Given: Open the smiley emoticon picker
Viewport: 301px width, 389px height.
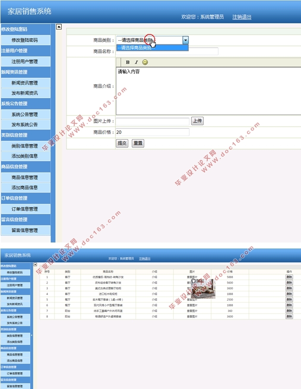Looking at the screenshot, I should point(145,62).
